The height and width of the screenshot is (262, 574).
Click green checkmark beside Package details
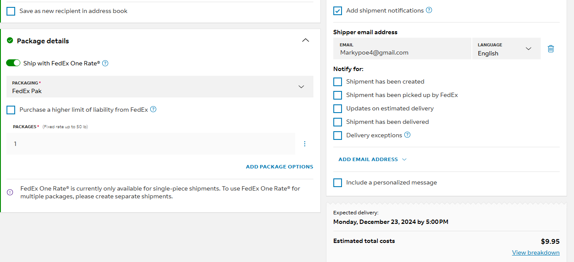(x=10, y=41)
